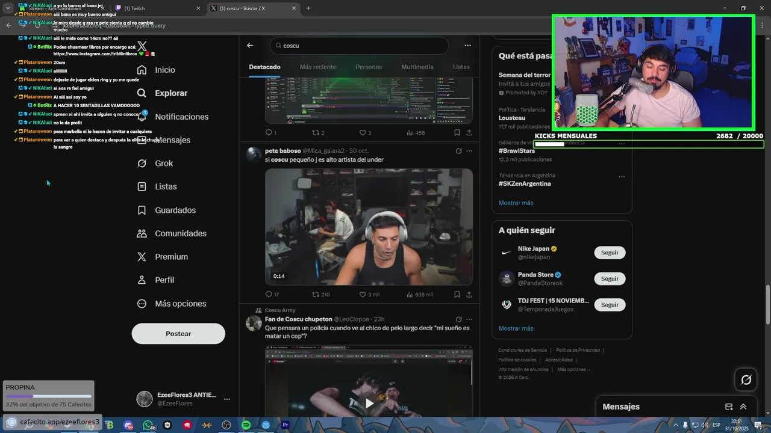The width and height of the screenshot is (771, 433).
Task: Click the search field containing coscu
Action: (359, 46)
